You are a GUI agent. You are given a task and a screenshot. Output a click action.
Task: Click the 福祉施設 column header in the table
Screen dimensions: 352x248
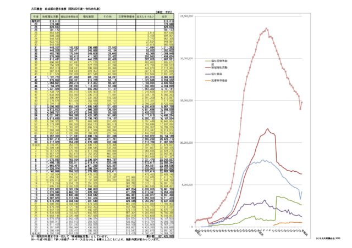point(88,16)
